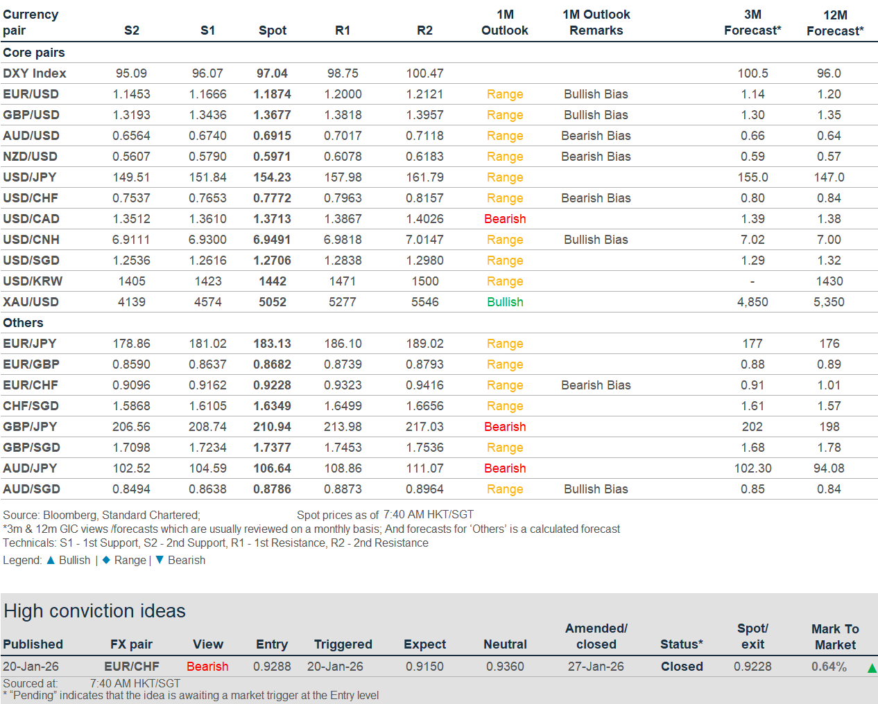This screenshot has height=704, width=878.
Task: Click the USD/JPY spot value 154.23
Action: (x=272, y=177)
